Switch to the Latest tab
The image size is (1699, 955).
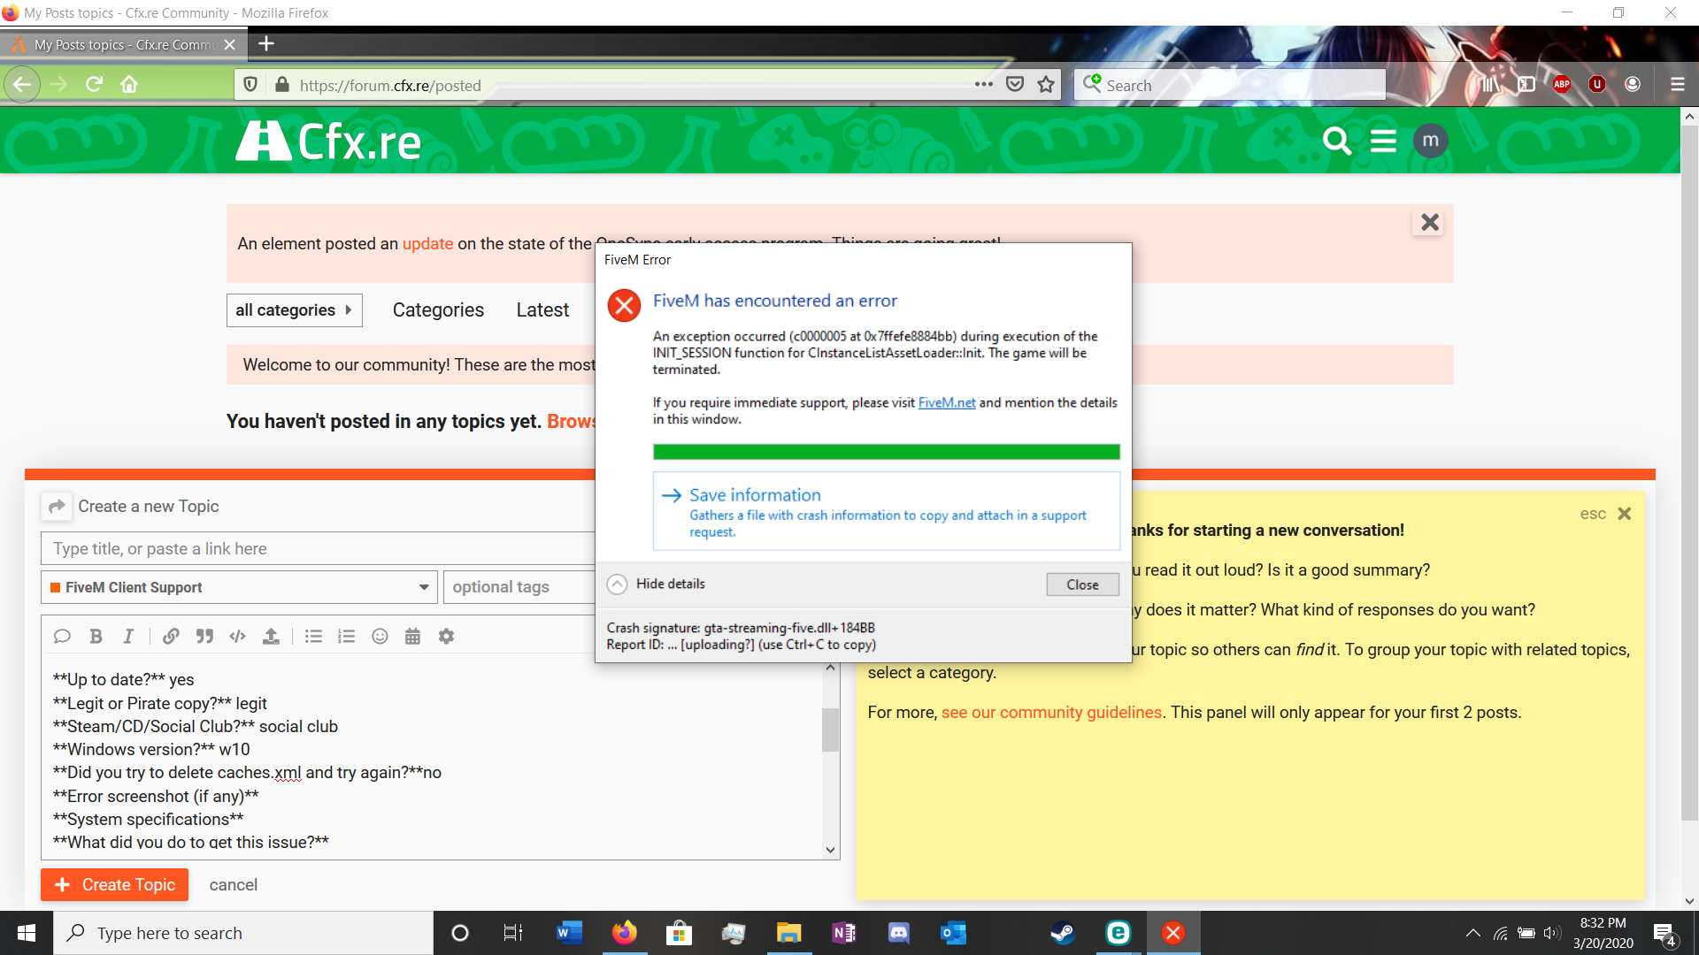[x=542, y=310]
